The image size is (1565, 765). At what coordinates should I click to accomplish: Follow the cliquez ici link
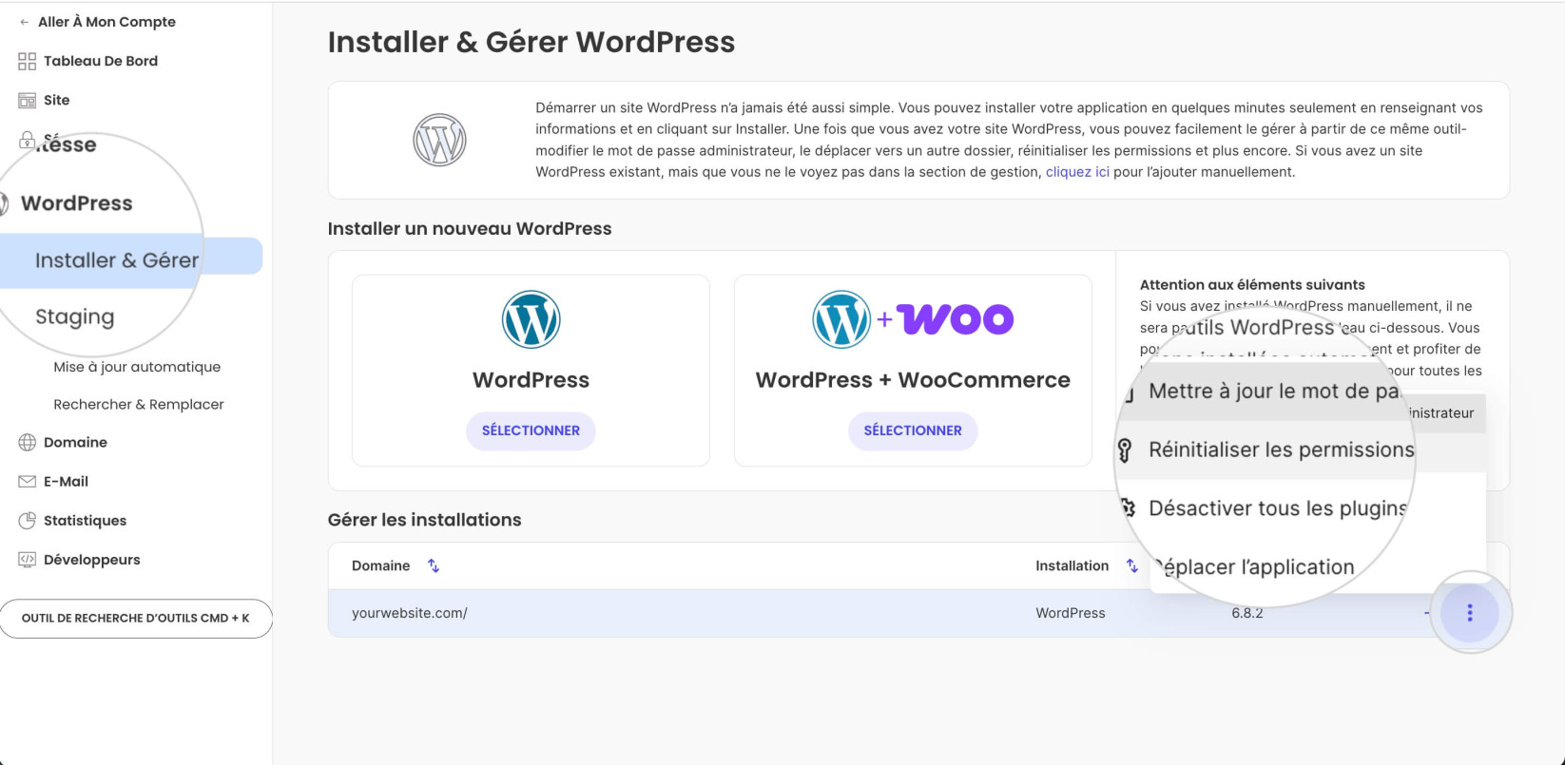click(x=1077, y=172)
